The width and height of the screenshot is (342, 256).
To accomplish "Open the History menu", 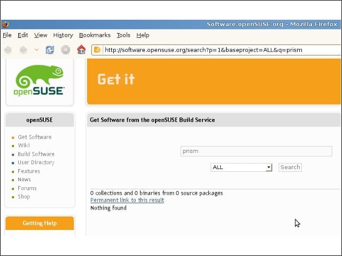I will [63, 35].
